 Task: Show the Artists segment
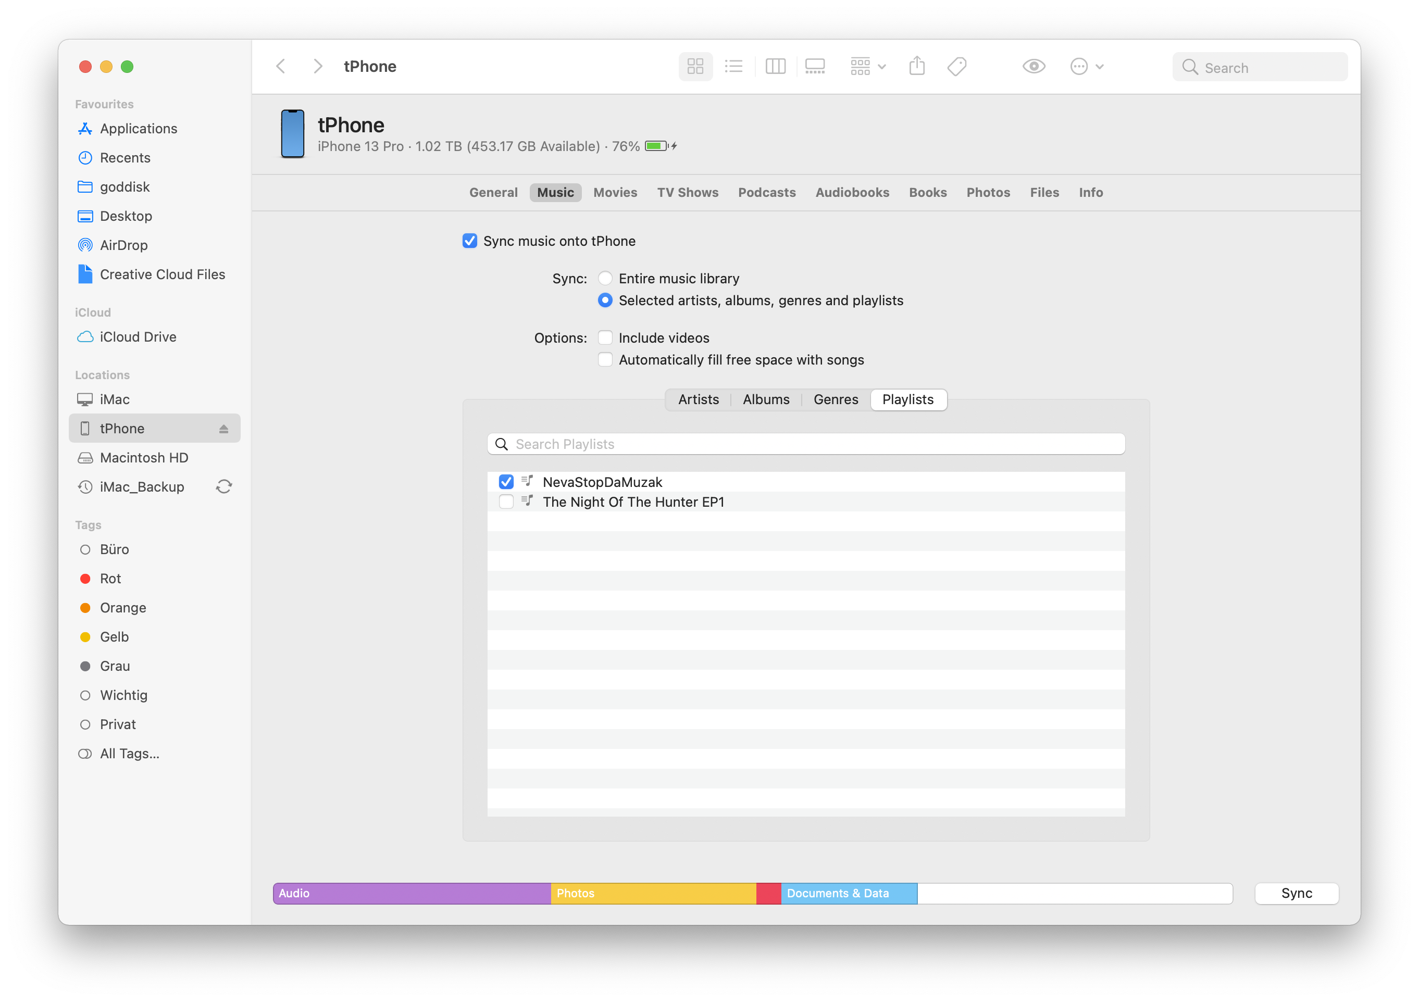click(x=699, y=399)
